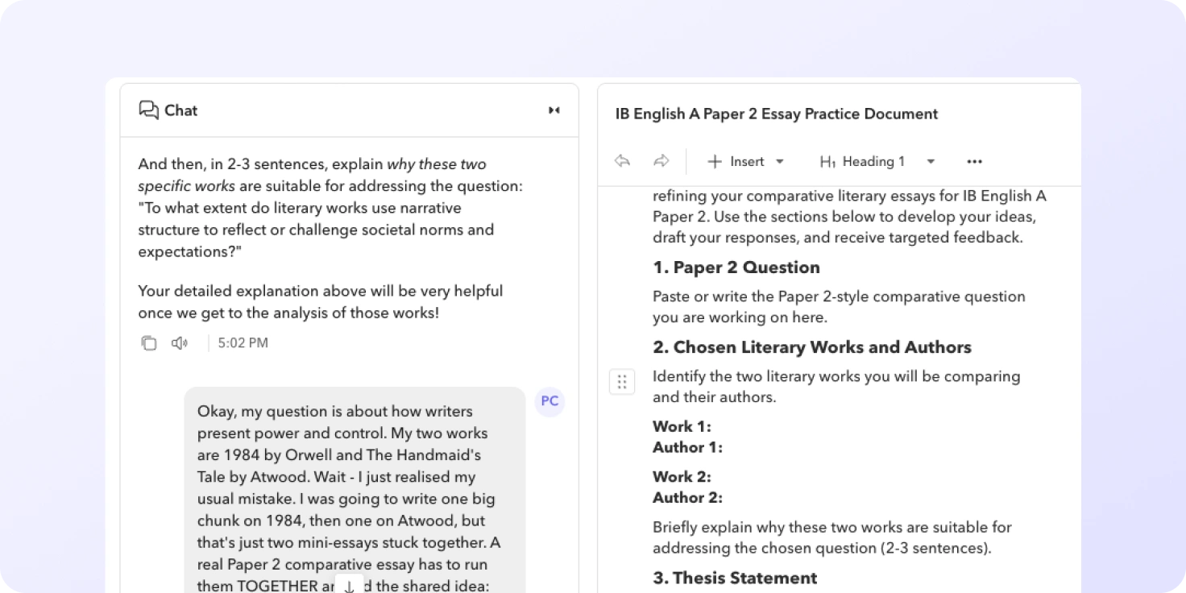Click the user message about 1984 and Atwood
1186x593 pixels.
tap(355, 490)
